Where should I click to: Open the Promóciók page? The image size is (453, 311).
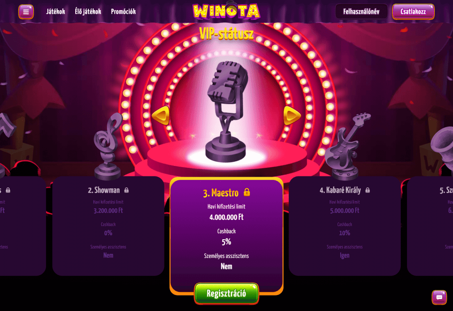click(x=123, y=12)
